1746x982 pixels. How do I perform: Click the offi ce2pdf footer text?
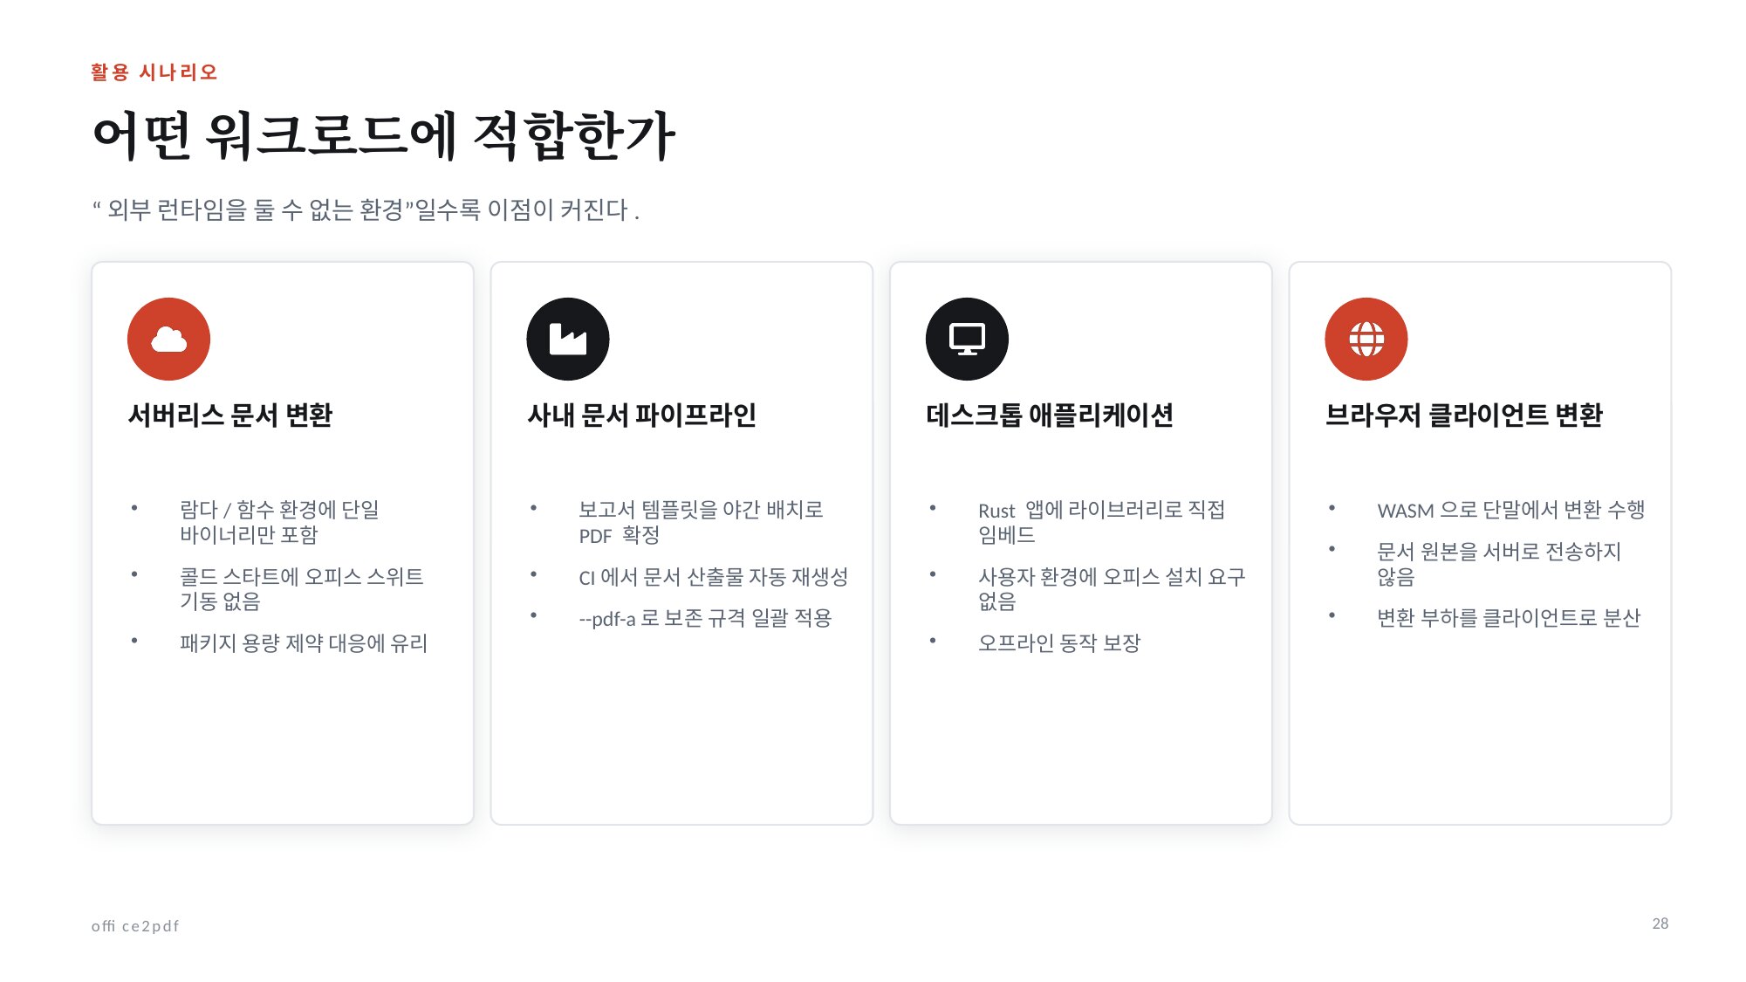(135, 925)
